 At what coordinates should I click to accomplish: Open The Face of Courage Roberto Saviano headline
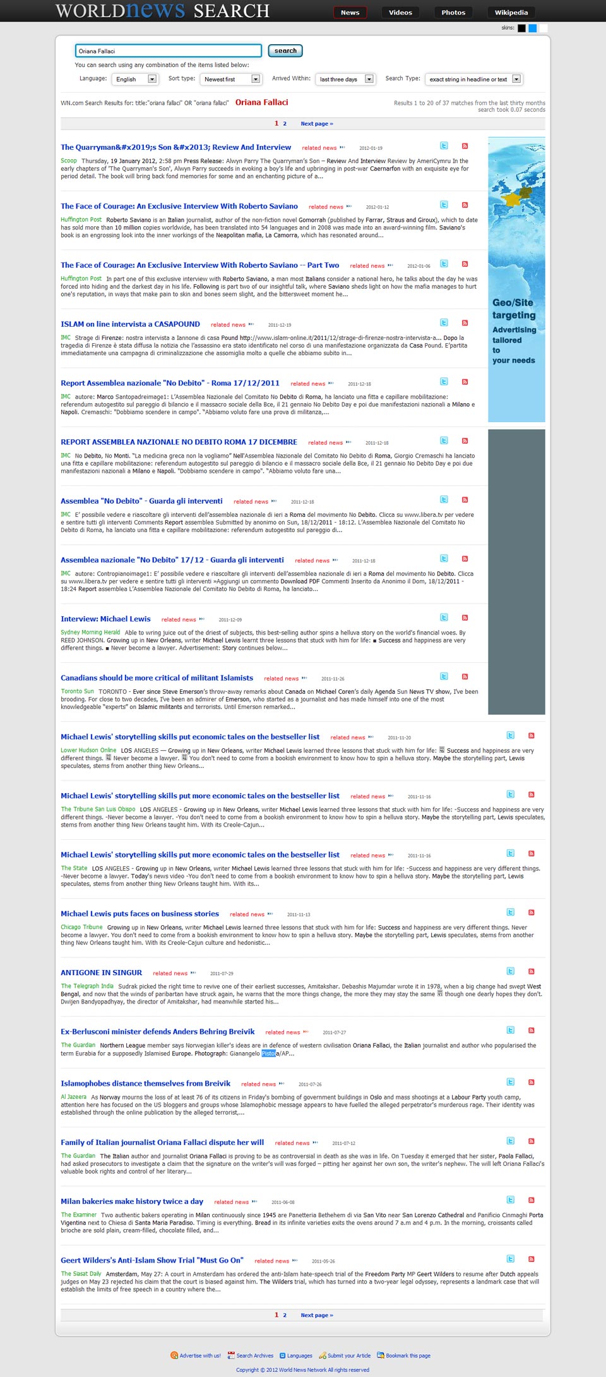(179, 206)
